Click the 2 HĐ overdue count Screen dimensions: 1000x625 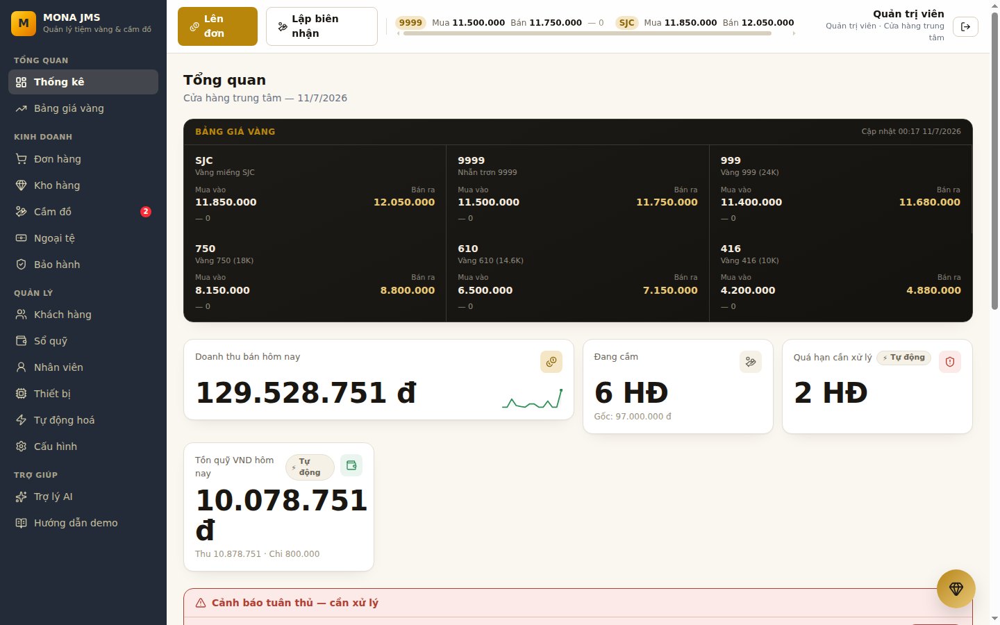tap(831, 393)
